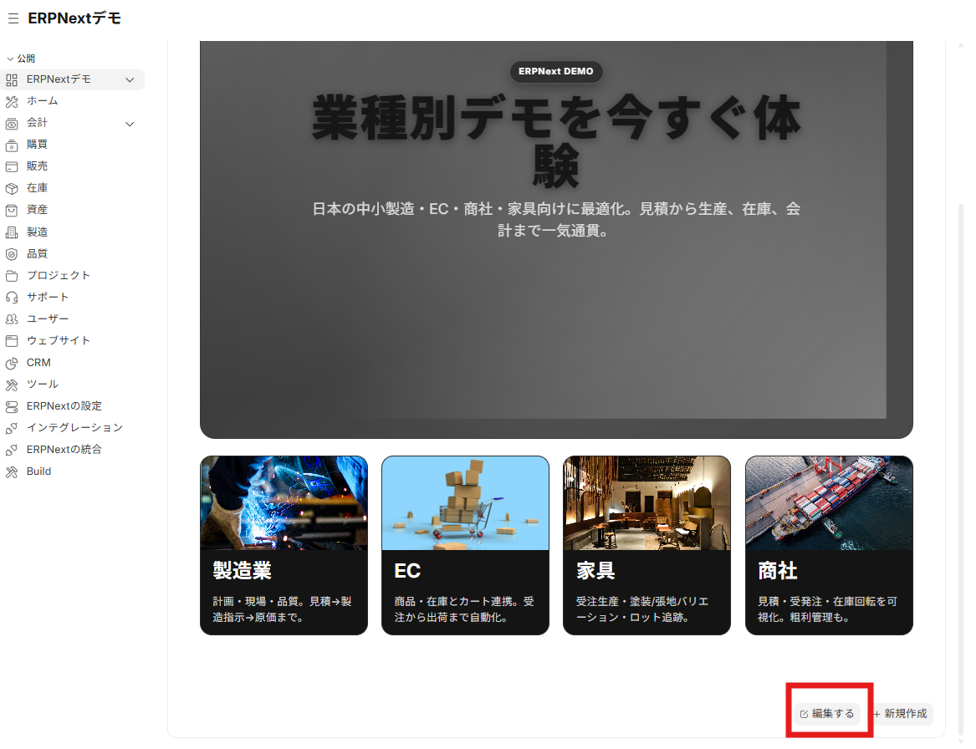Open the 商社 demo card
This screenshot has height=749, width=976.
(828, 545)
